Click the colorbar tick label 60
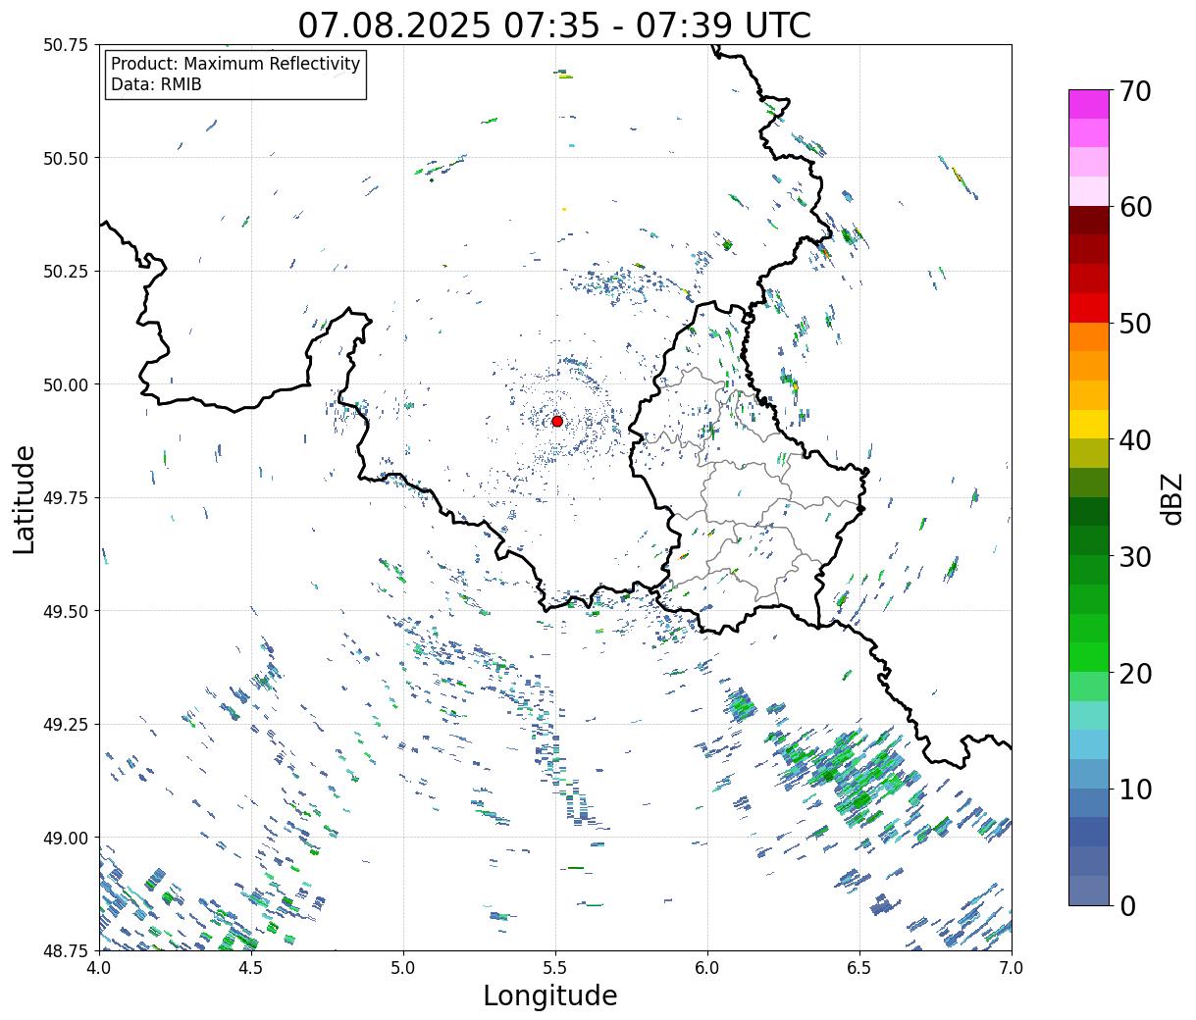1196x1020 pixels. 1135,207
